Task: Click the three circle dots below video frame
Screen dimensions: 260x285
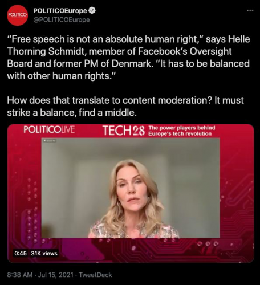Action: pos(208,243)
